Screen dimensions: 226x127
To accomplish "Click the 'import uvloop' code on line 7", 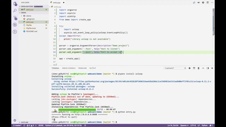I will tap(71, 29).
